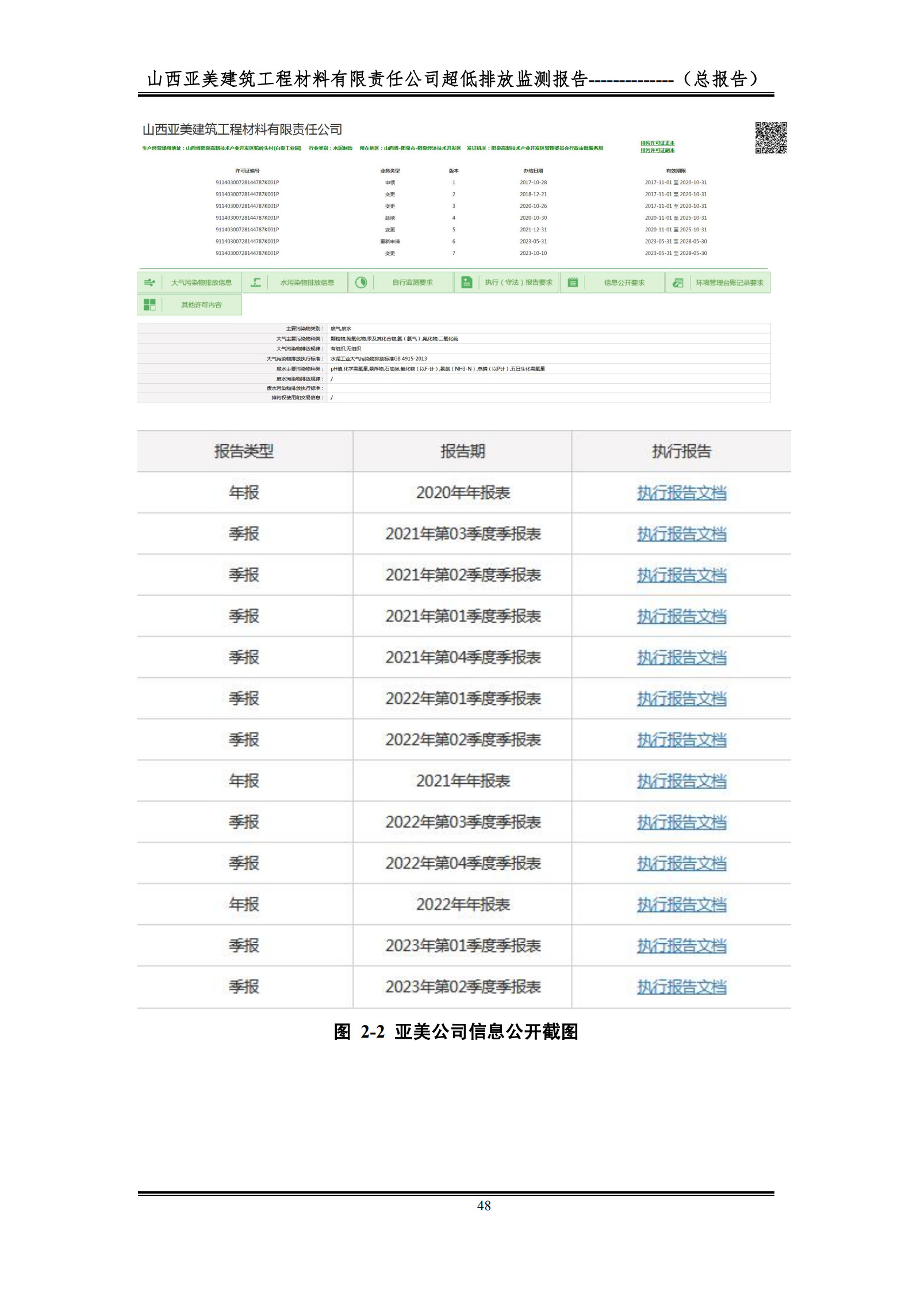Click the figure caption 图 2-2 亚美公司信息公开截图
This screenshot has height=1292, width=913.
[456, 1032]
